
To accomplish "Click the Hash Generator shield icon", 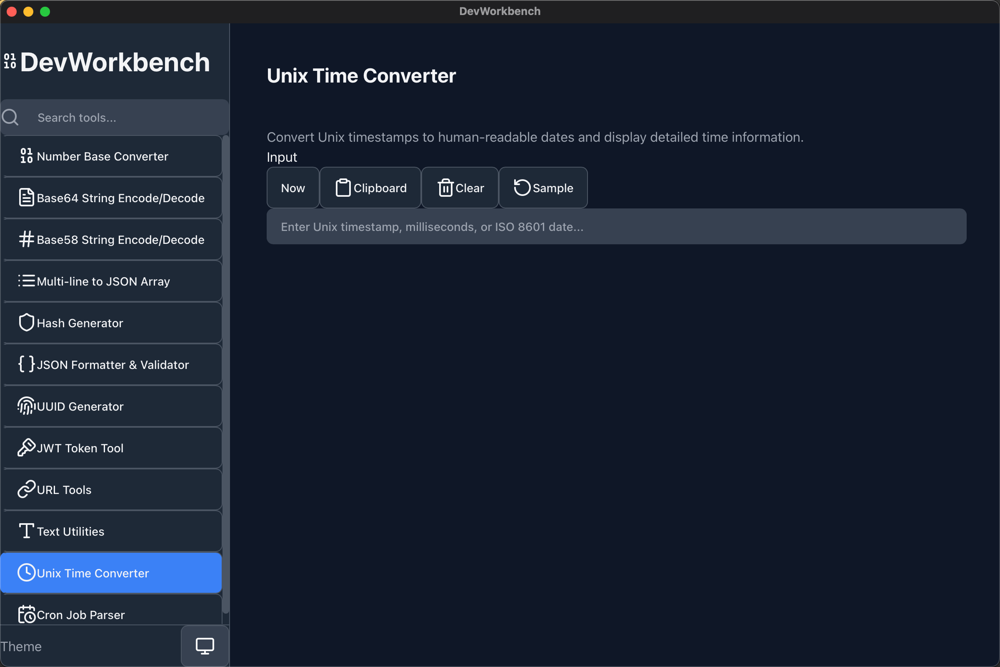I will 26,323.
